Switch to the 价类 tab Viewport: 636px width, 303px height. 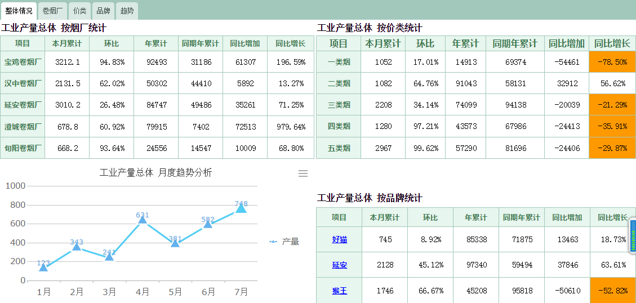point(80,11)
